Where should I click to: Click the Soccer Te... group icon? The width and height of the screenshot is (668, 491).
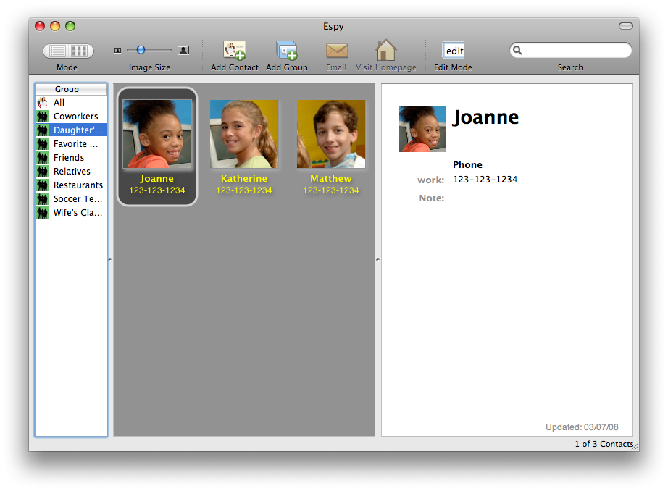point(43,199)
